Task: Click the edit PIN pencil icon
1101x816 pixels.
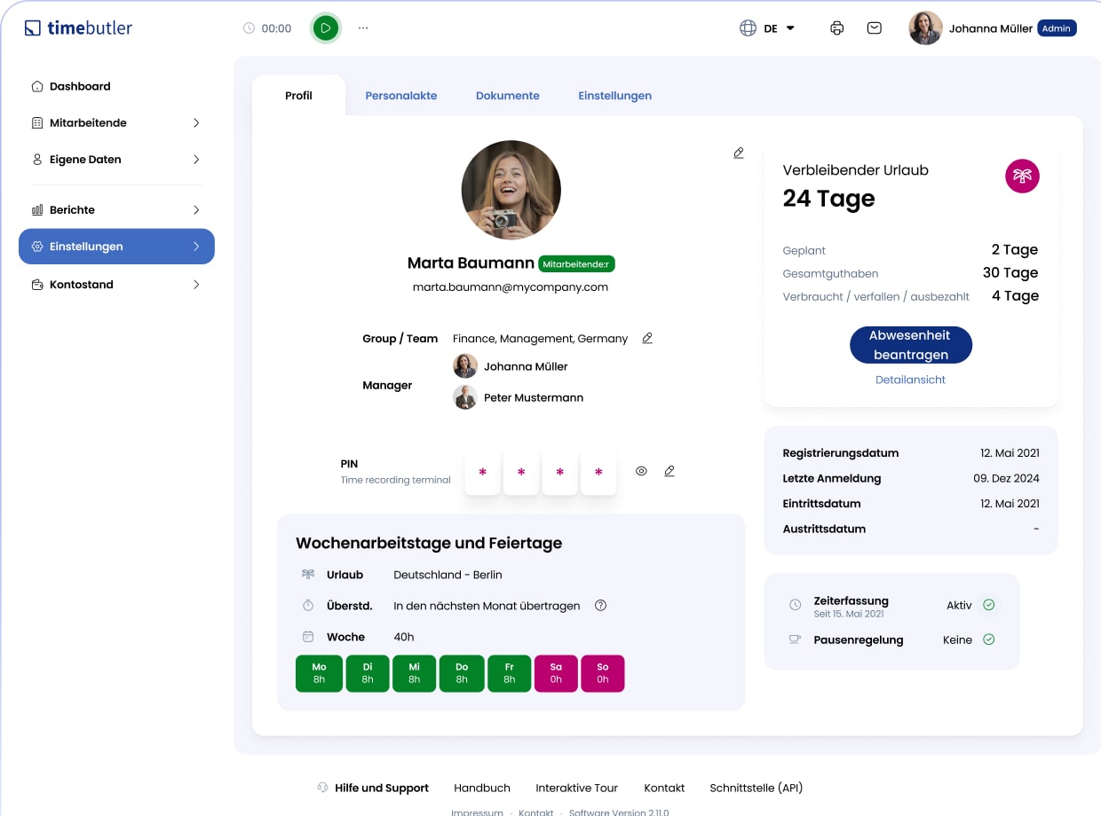Action: [669, 471]
